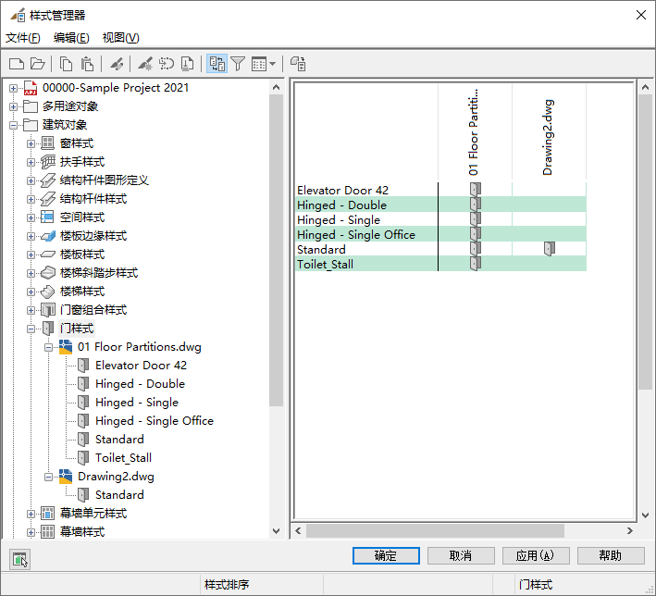Expand the 扶手样式 node
Viewport: 656px width, 596px height.
pyautogui.click(x=31, y=162)
